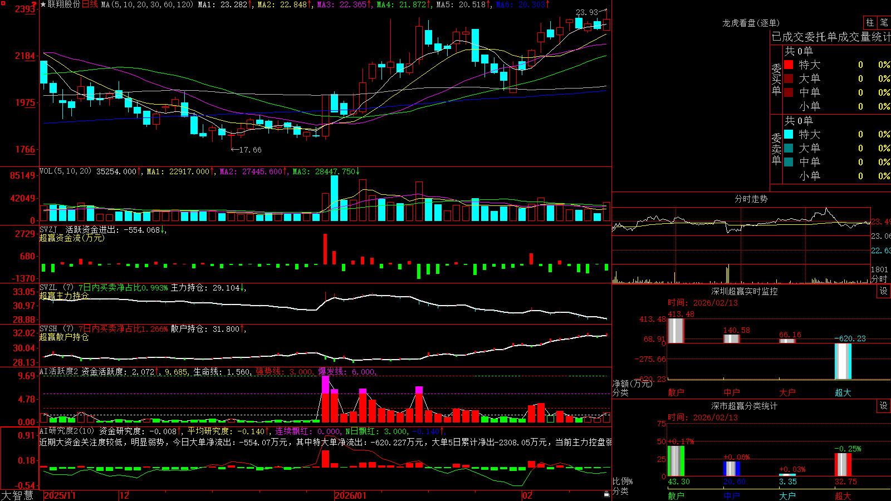Click the small red square icon at top-left corner
The height and width of the screenshot is (501, 891).
click(x=2, y=2)
